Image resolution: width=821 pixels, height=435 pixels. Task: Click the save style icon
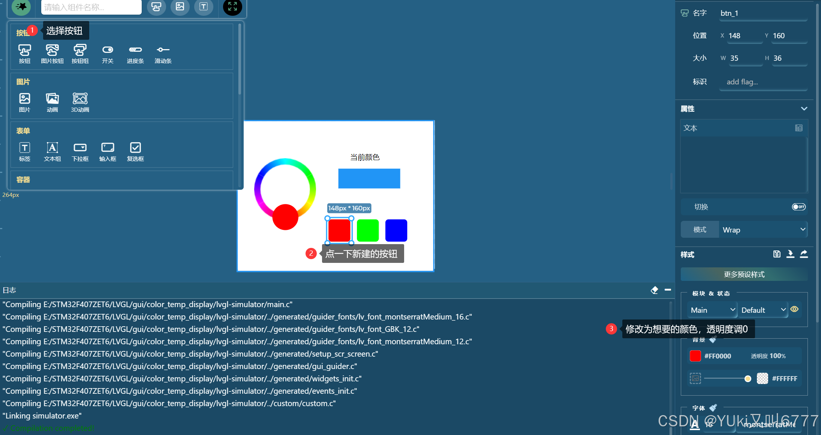click(x=777, y=254)
